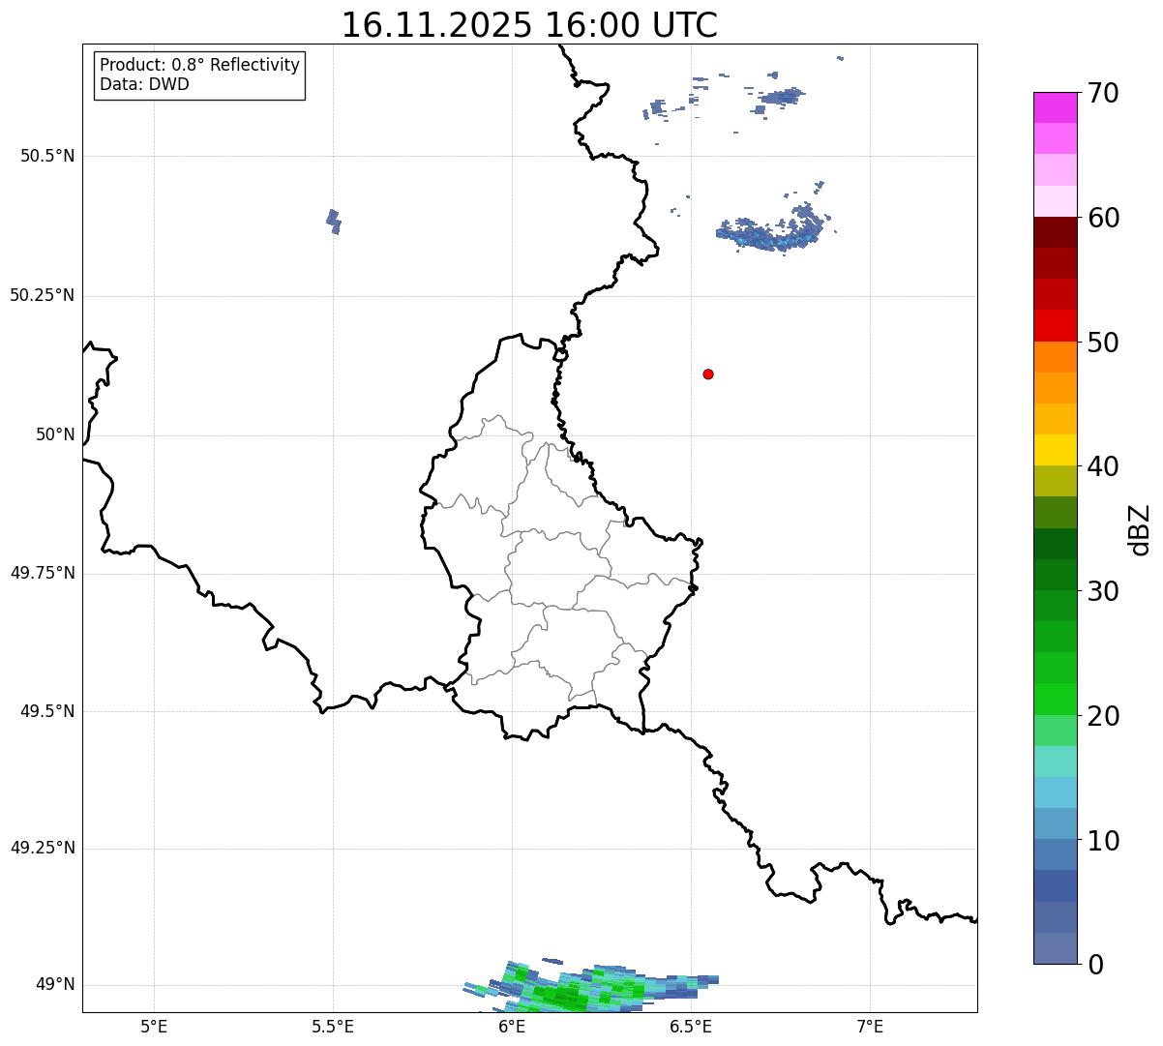Pick the yellow colorbar swatch above 40
Image resolution: width=1163 pixels, height=1046 pixels.
click(1056, 450)
